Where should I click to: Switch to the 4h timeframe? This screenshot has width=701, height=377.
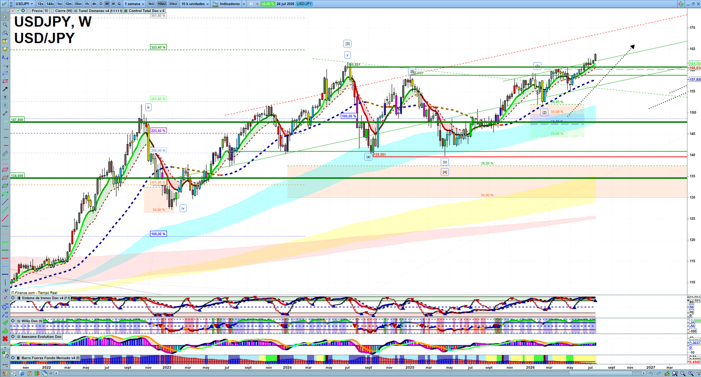(x=94, y=4)
